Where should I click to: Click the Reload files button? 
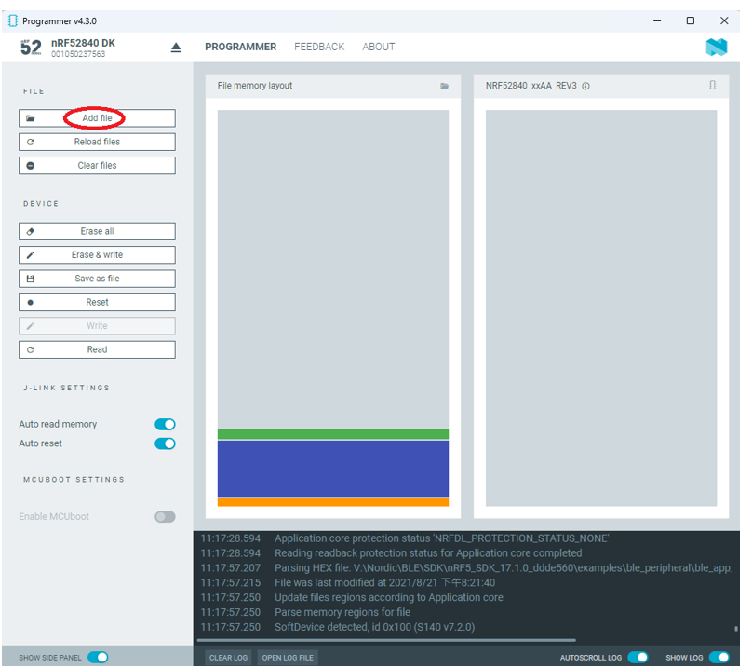tap(97, 142)
